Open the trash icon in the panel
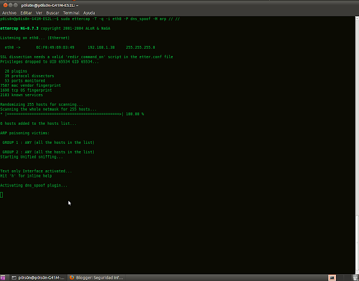This screenshot has height=281, width=359. (356, 278)
